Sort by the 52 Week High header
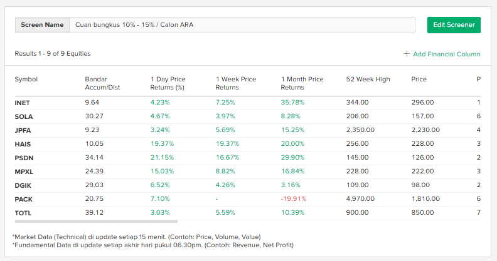 point(368,79)
